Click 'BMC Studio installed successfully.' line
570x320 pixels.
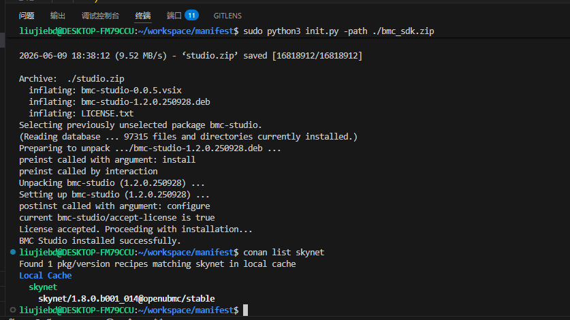pos(100,241)
